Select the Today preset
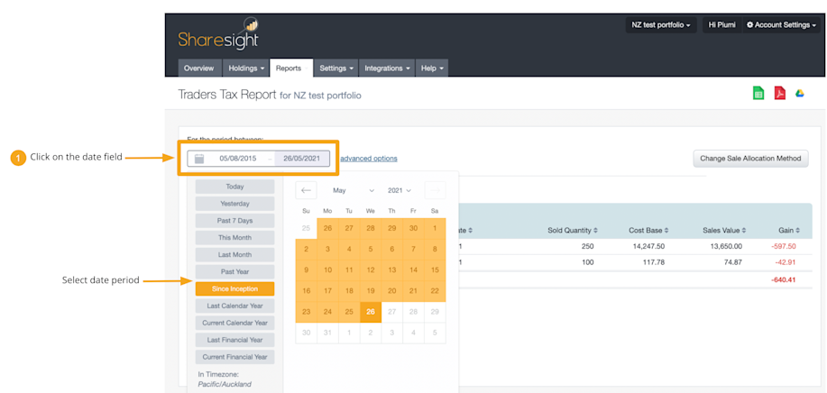 pos(234,187)
